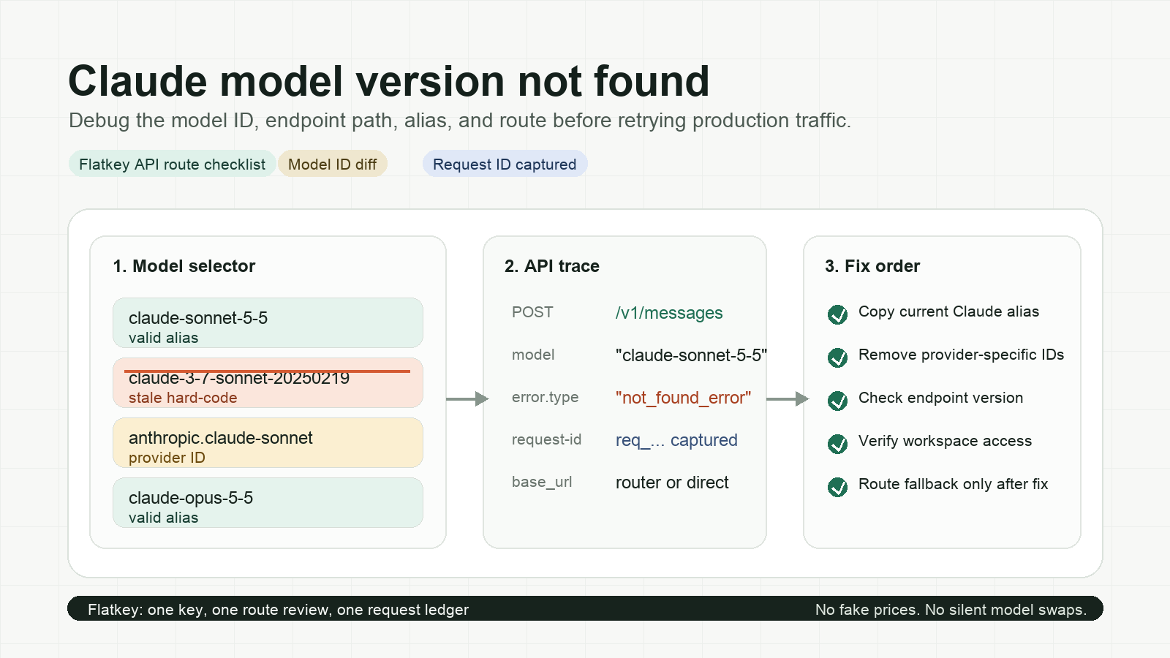Click the Verify workspace access text
This screenshot has width=1170, height=658.
tap(945, 441)
